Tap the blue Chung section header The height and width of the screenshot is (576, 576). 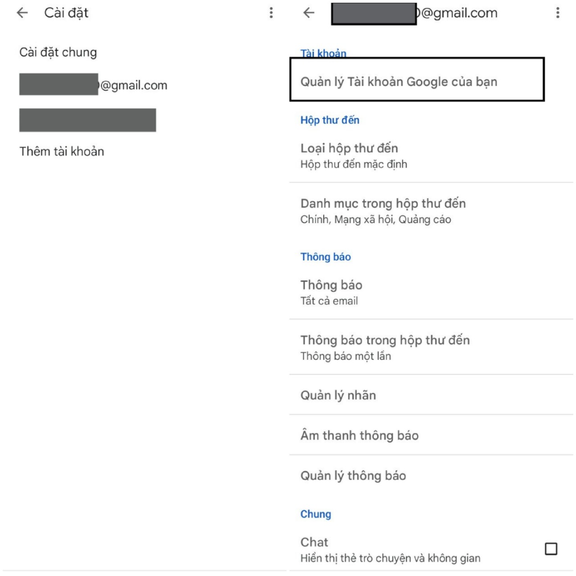315,514
